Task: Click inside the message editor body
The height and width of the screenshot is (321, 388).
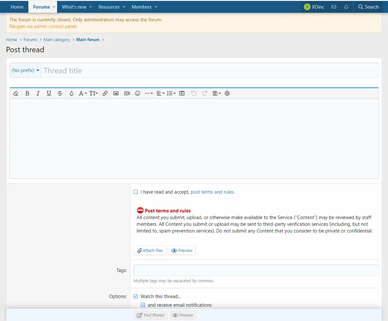Action: tap(194, 139)
